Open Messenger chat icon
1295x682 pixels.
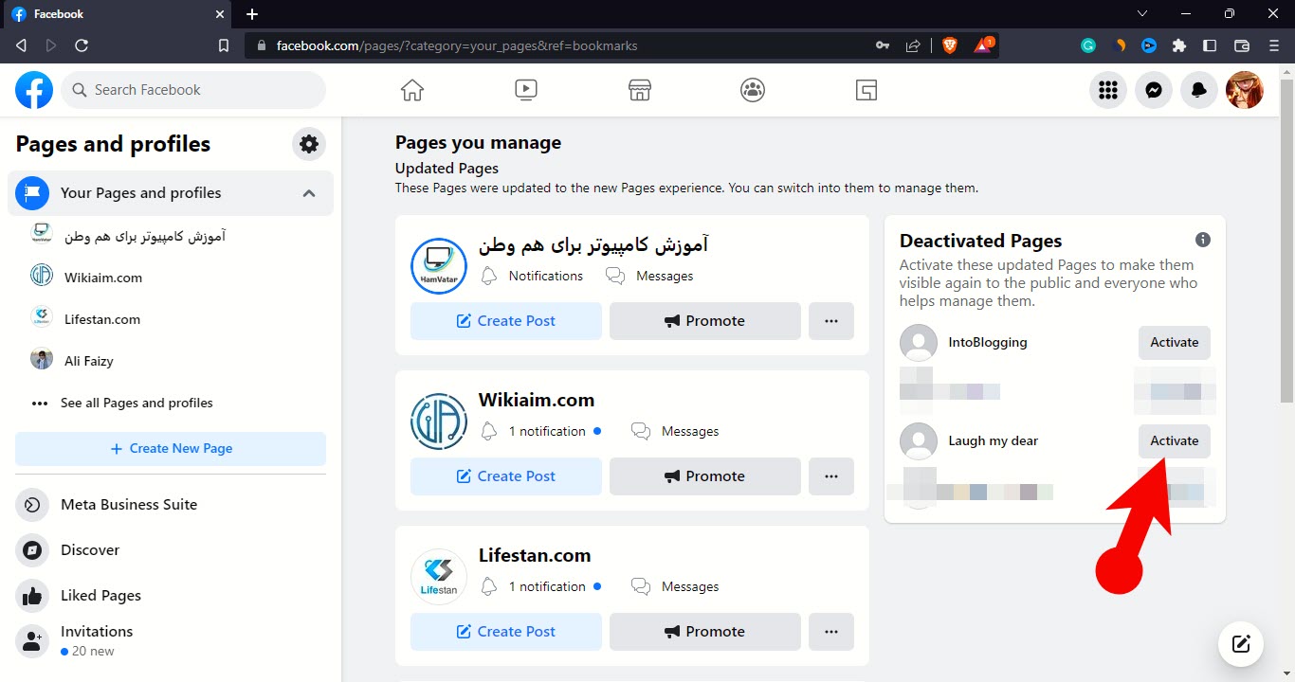click(x=1153, y=90)
